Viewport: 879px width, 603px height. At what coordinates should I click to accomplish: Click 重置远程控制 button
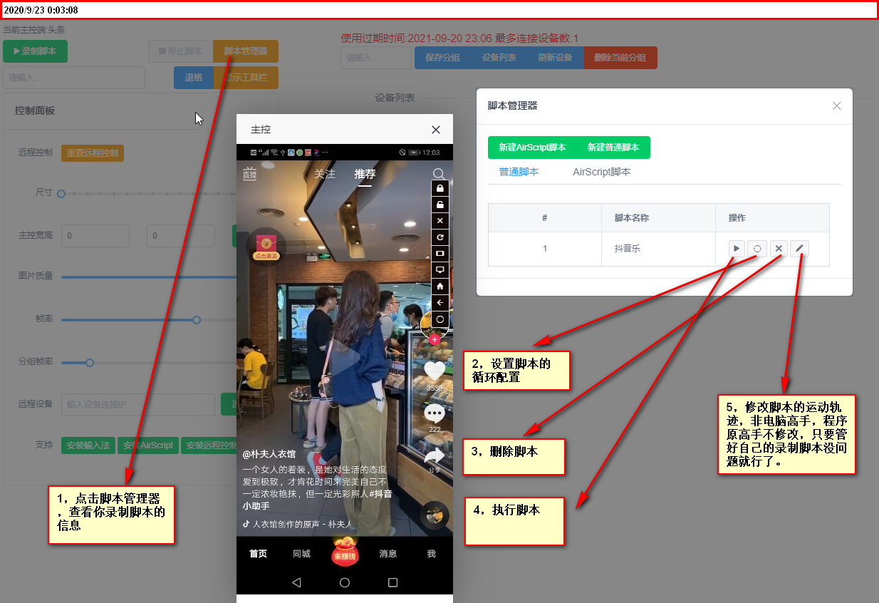(x=93, y=153)
